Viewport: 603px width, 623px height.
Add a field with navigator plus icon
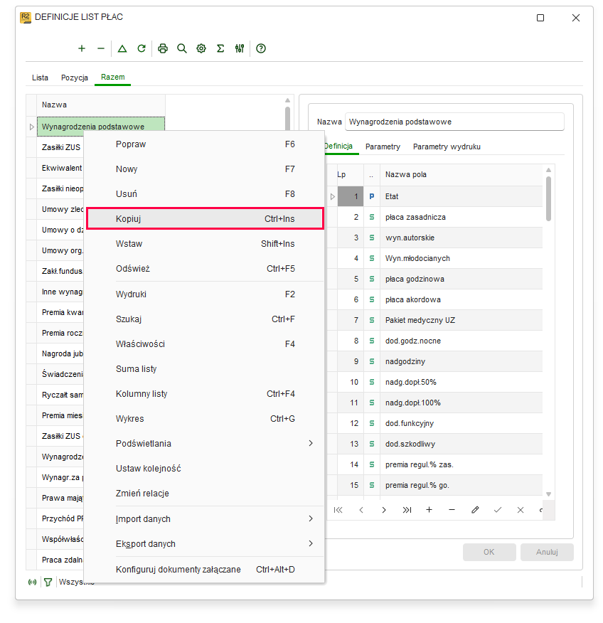tap(429, 510)
